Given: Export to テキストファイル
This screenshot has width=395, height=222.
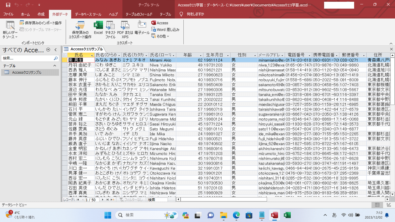Looking at the screenshot, I should [110, 30].
